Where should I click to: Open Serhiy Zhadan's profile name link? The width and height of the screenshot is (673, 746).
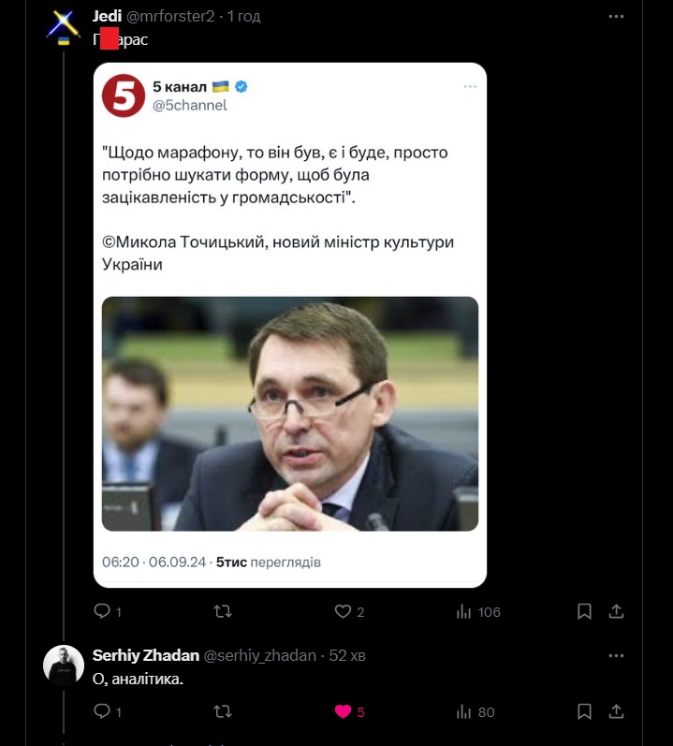(x=143, y=655)
